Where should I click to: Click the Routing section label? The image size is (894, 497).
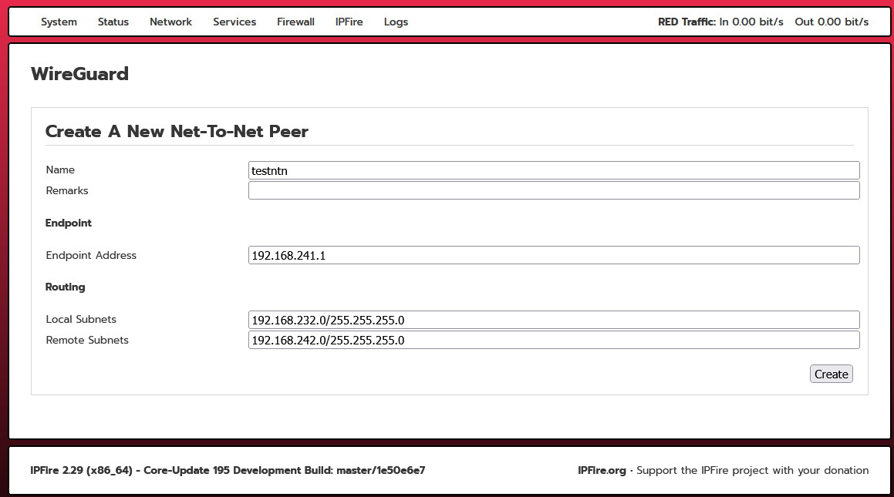tap(65, 287)
